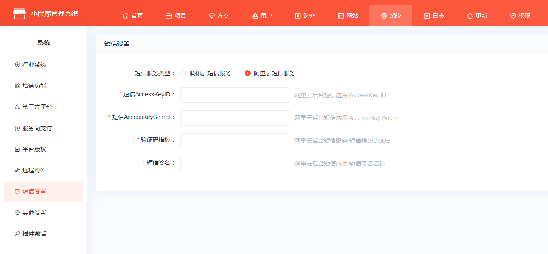Image resolution: width=548 pixels, height=254 pixels.
Task: Click the refresh icon next to 更新
Action: 470,16
